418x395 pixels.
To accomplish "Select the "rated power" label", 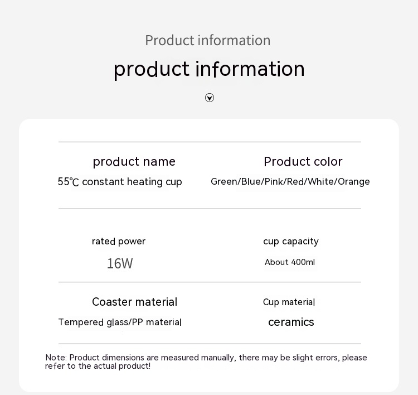I will pos(119,242).
